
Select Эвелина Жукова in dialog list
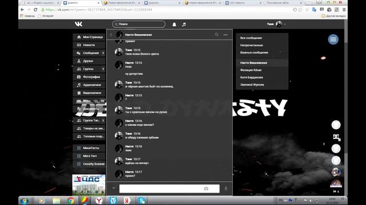(x=262, y=85)
